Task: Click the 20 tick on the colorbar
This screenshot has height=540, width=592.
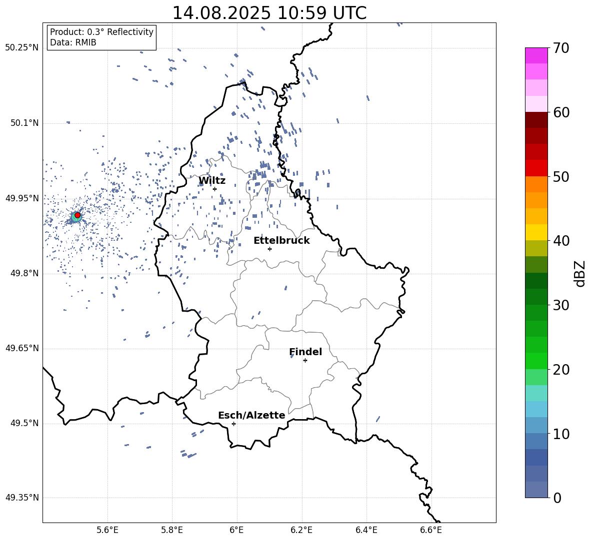Action: pyautogui.click(x=561, y=369)
